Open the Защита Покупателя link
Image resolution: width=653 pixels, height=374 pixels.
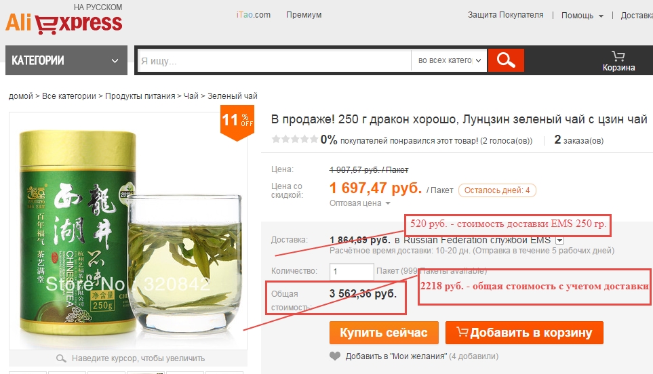click(506, 15)
